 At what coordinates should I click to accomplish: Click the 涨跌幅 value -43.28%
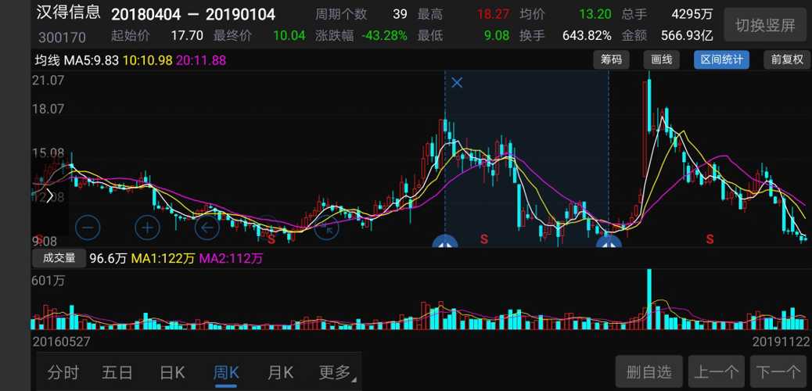tap(384, 36)
